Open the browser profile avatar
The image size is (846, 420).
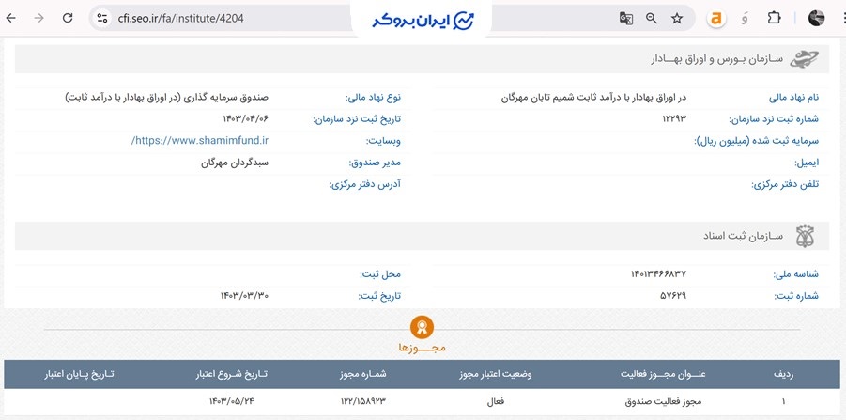tap(816, 19)
